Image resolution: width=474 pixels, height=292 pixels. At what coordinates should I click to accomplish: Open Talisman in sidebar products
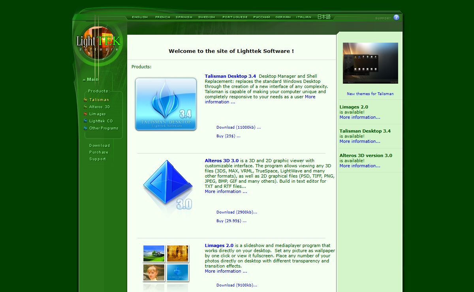pos(99,100)
